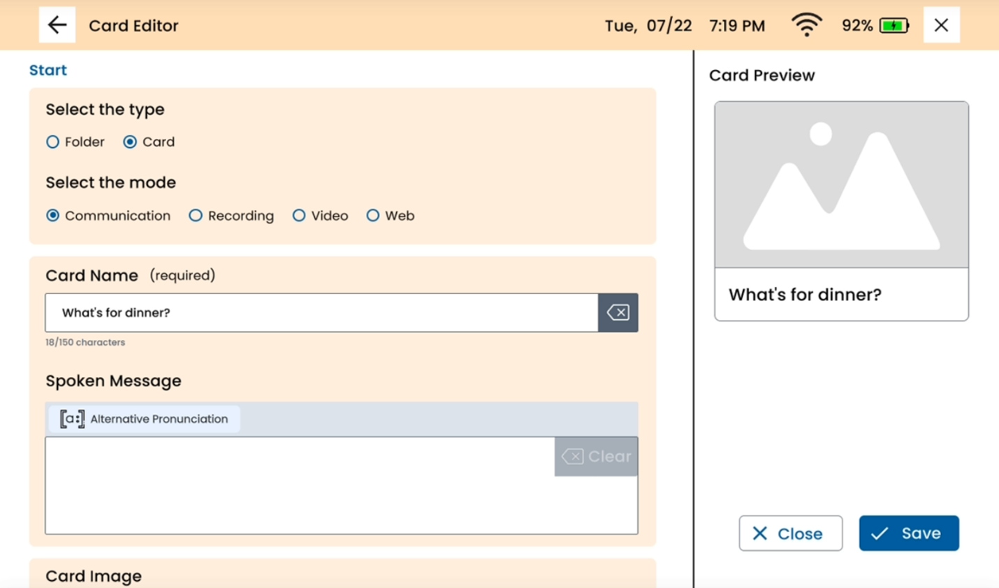Viewport: 999px width, 588px height.
Task: Switch mode to Web
Action: pos(373,216)
